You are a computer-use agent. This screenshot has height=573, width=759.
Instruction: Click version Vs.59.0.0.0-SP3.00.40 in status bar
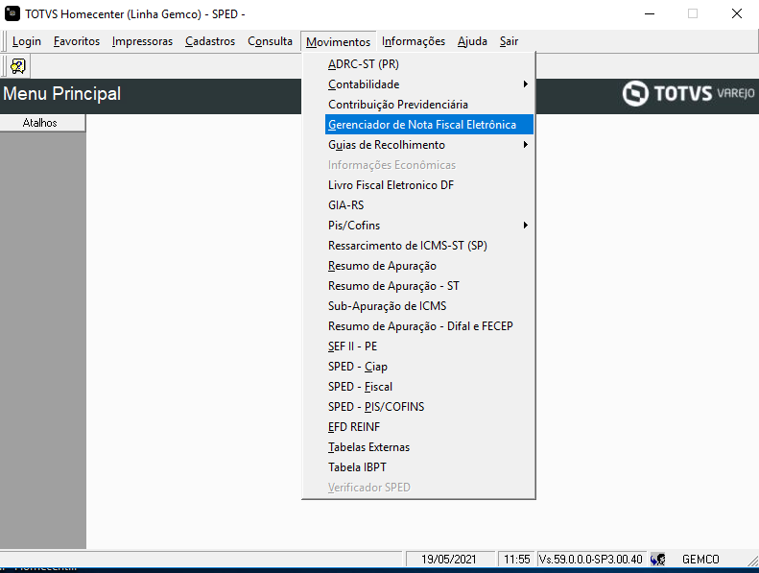click(x=590, y=560)
